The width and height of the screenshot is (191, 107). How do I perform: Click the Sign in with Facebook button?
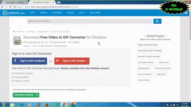click(29, 61)
